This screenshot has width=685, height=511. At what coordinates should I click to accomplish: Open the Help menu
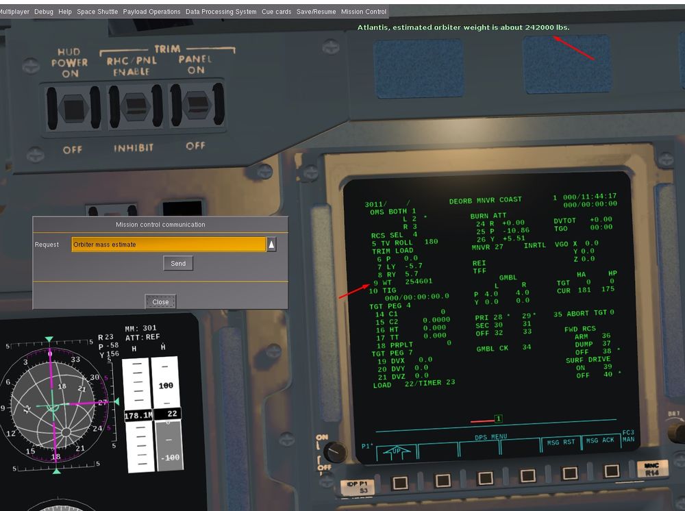(x=65, y=12)
